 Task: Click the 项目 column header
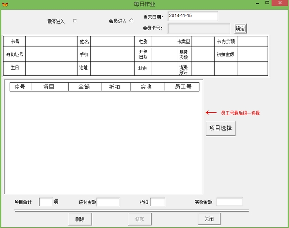pyautogui.click(x=50, y=87)
